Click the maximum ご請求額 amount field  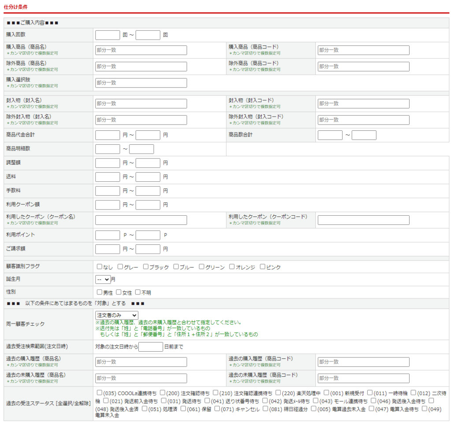148,249
